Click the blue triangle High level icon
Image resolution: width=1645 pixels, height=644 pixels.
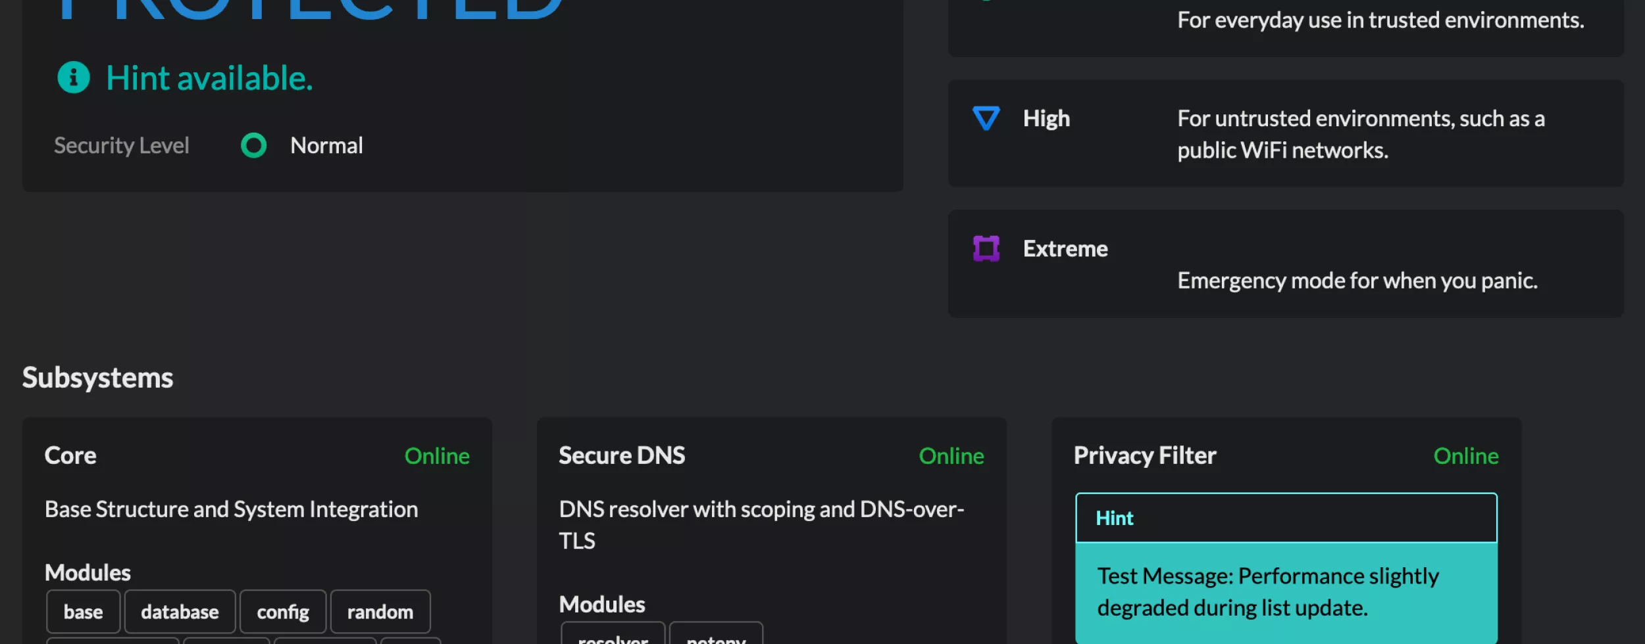(x=986, y=118)
